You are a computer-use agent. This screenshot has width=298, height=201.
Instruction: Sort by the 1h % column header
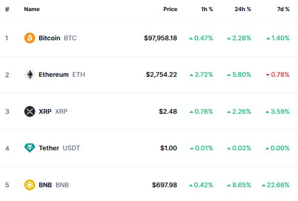pos(206,9)
